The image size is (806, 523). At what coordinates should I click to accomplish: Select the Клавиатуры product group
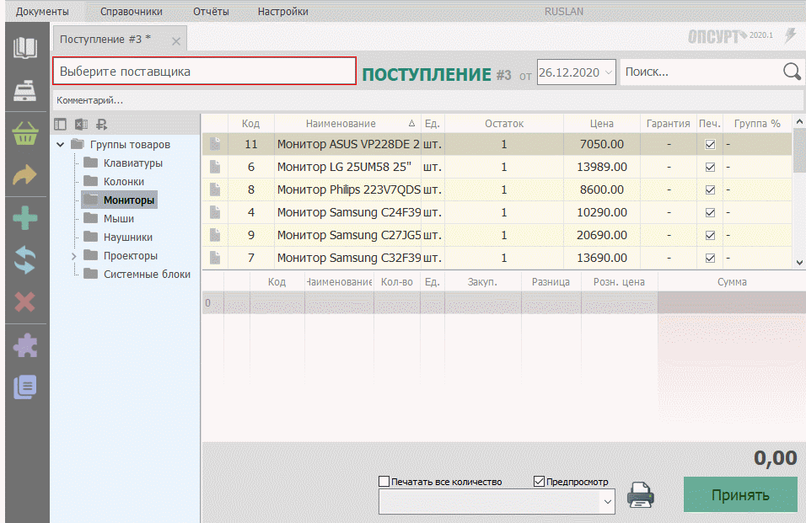point(132,163)
